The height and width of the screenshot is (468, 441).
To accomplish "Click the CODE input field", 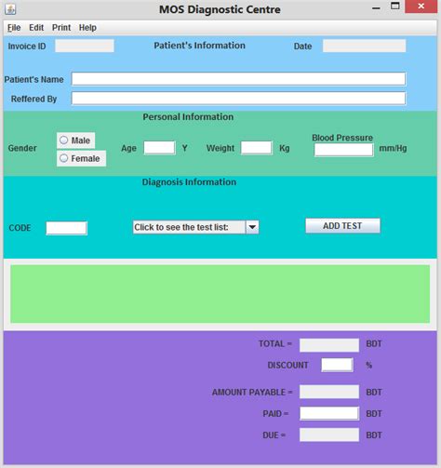I will [x=66, y=228].
